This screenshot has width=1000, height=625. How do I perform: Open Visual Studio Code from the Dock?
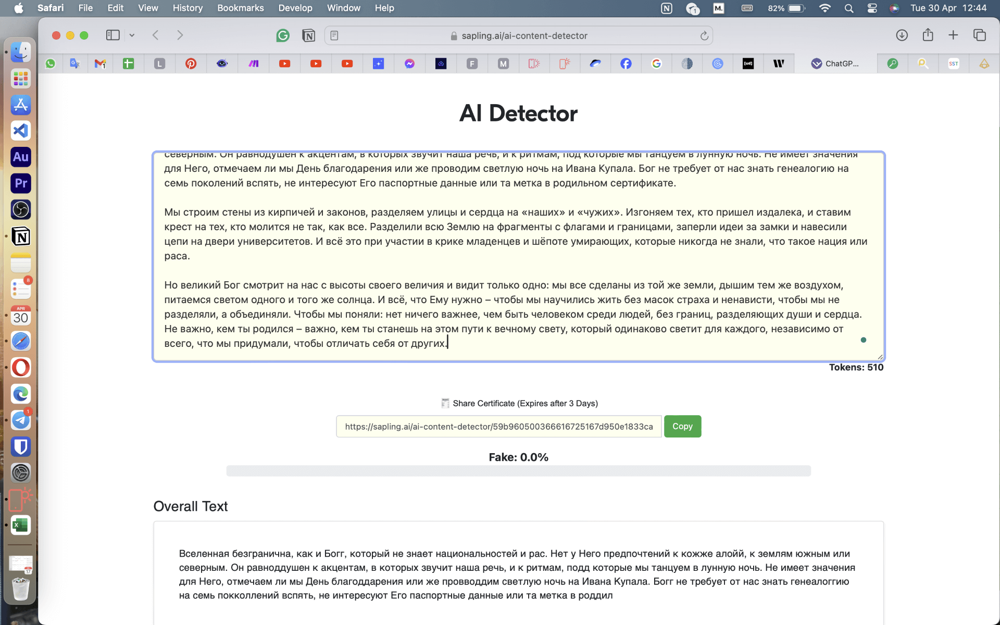click(21, 131)
